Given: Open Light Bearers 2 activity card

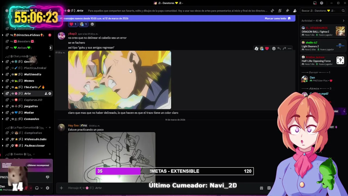Looking at the screenshot, I should tap(323, 46).
